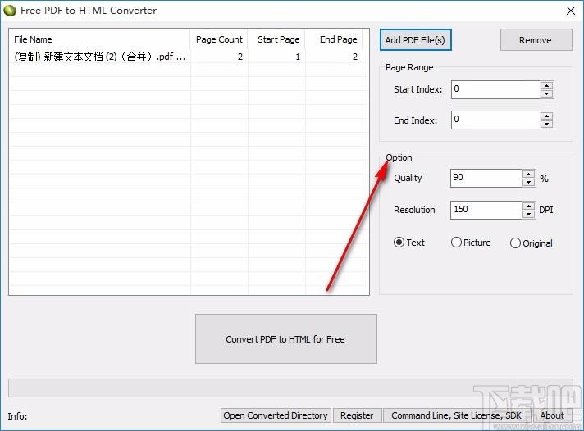Image resolution: width=584 pixels, height=431 pixels.
Task: Focus the Start Index field
Action: click(x=495, y=89)
